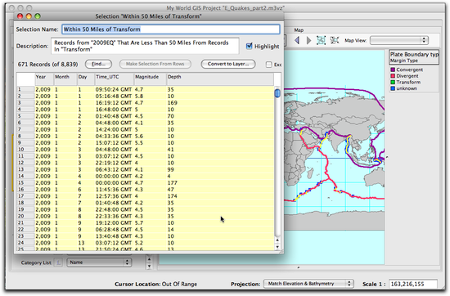Toggle the Highlight checkbox

pos(249,46)
